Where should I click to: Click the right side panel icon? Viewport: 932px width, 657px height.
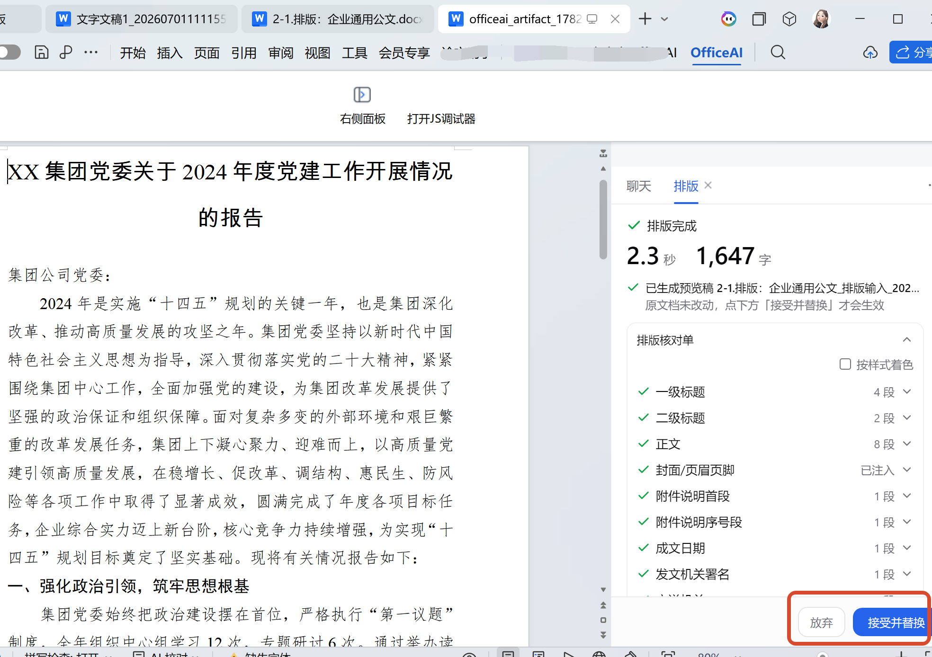[362, 95]
